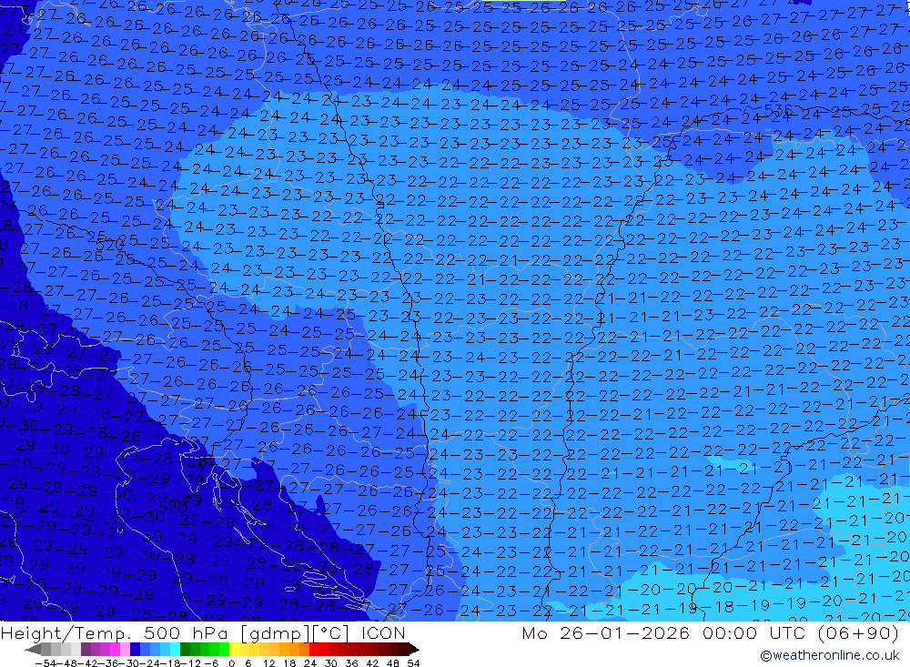
Task: Click the -54 legend scale label
Action: point(45,663)
